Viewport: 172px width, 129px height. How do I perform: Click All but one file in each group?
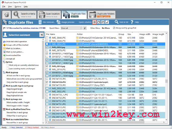pyautogui.click(x=18, y=76)
